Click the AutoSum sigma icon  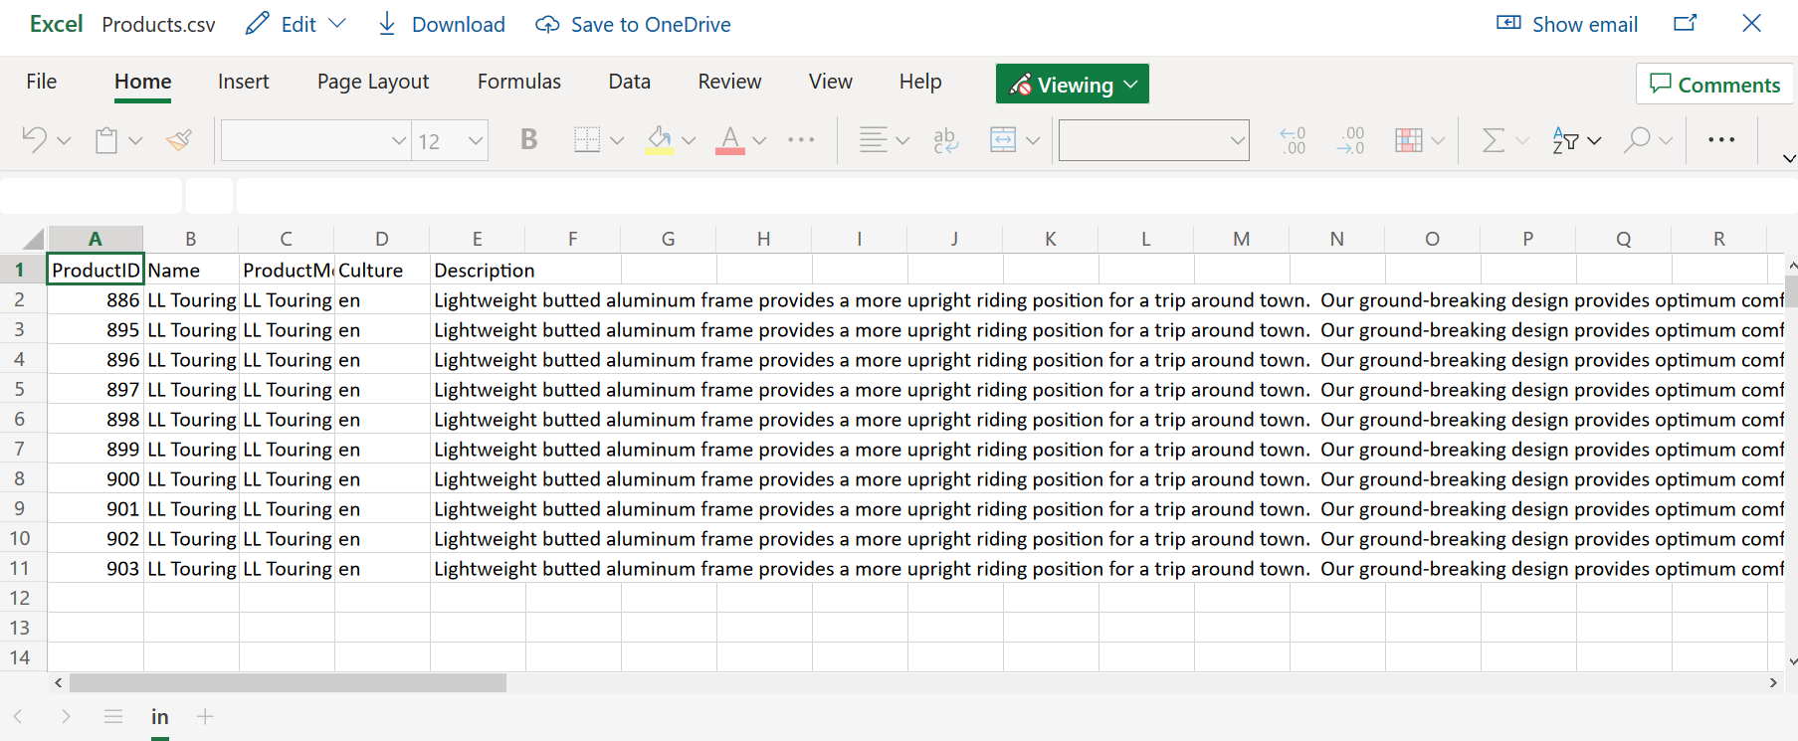click(x=1493, y=140)
